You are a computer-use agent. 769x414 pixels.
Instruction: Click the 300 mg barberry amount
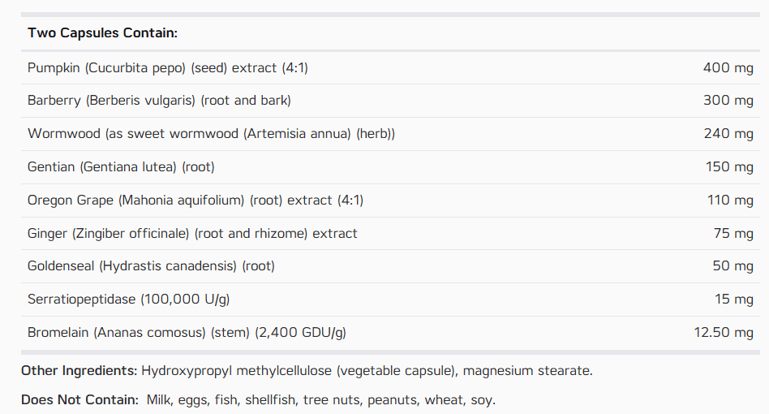click(728, 101)
